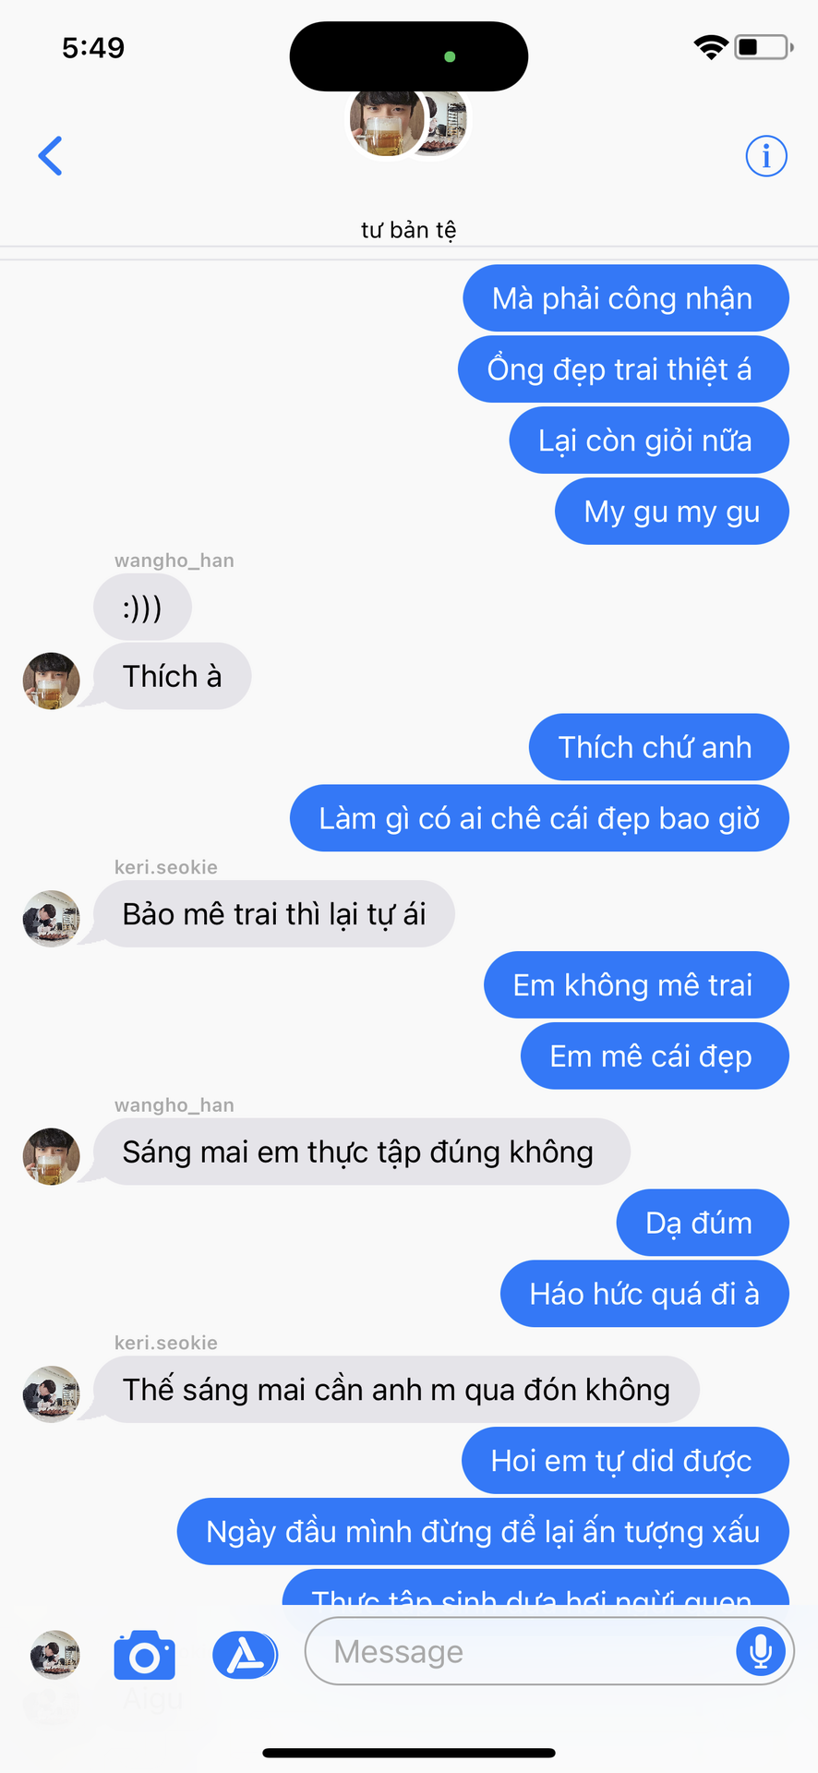Tap the battery indicator in status bar
The image size is (818, 1773).
[764, 47]
